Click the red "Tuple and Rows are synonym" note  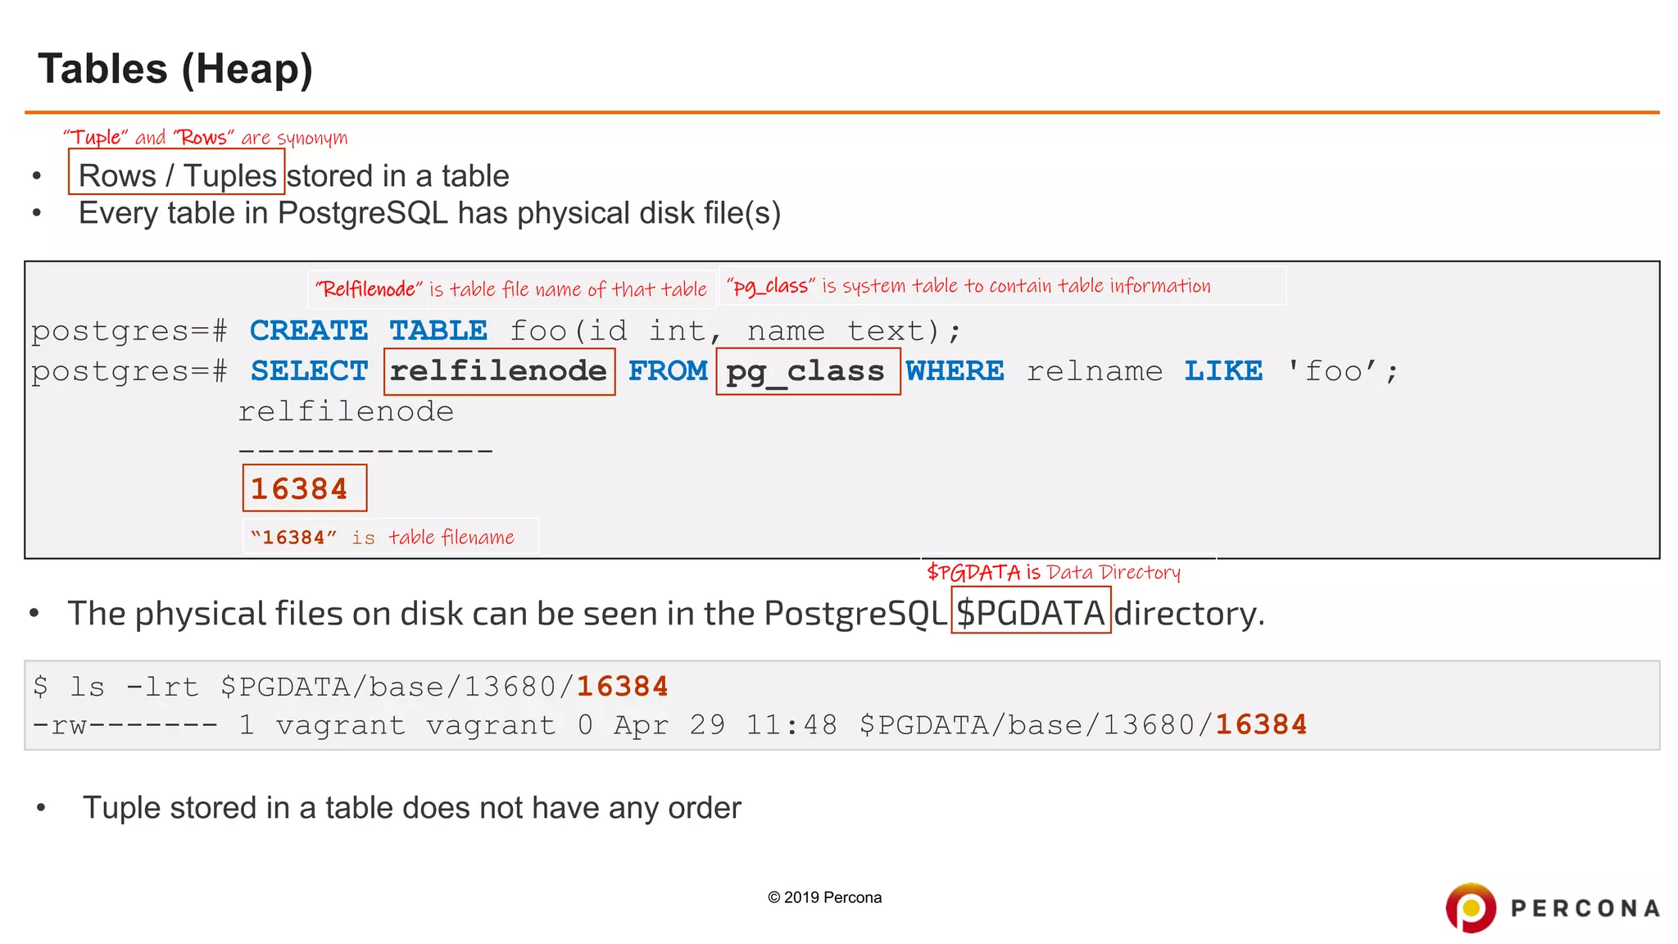[206, 138]
